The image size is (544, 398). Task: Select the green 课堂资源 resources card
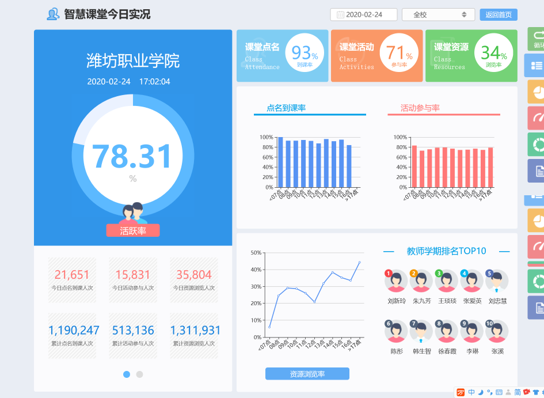pos(471,56)
